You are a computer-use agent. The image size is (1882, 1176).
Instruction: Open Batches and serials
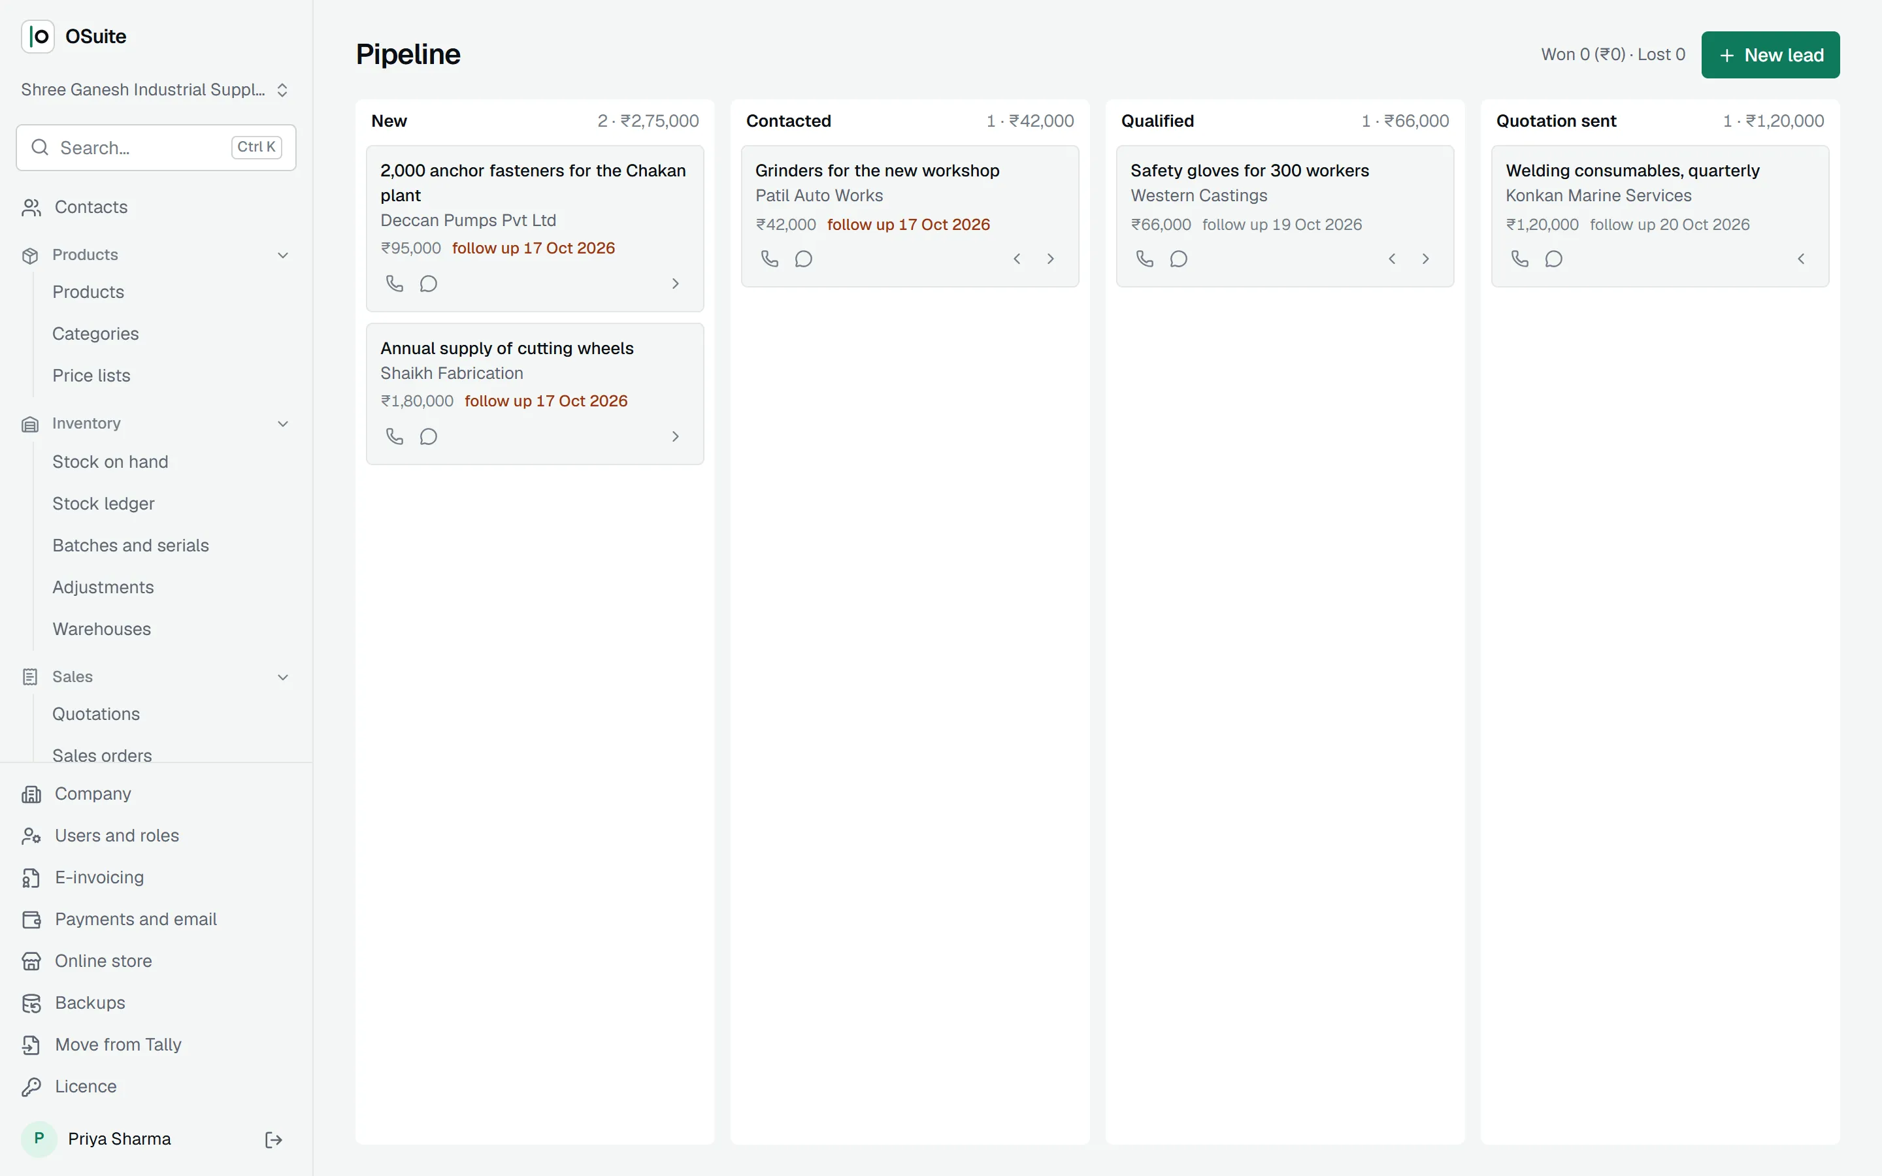pyautogui.click(x=130, y=546)
